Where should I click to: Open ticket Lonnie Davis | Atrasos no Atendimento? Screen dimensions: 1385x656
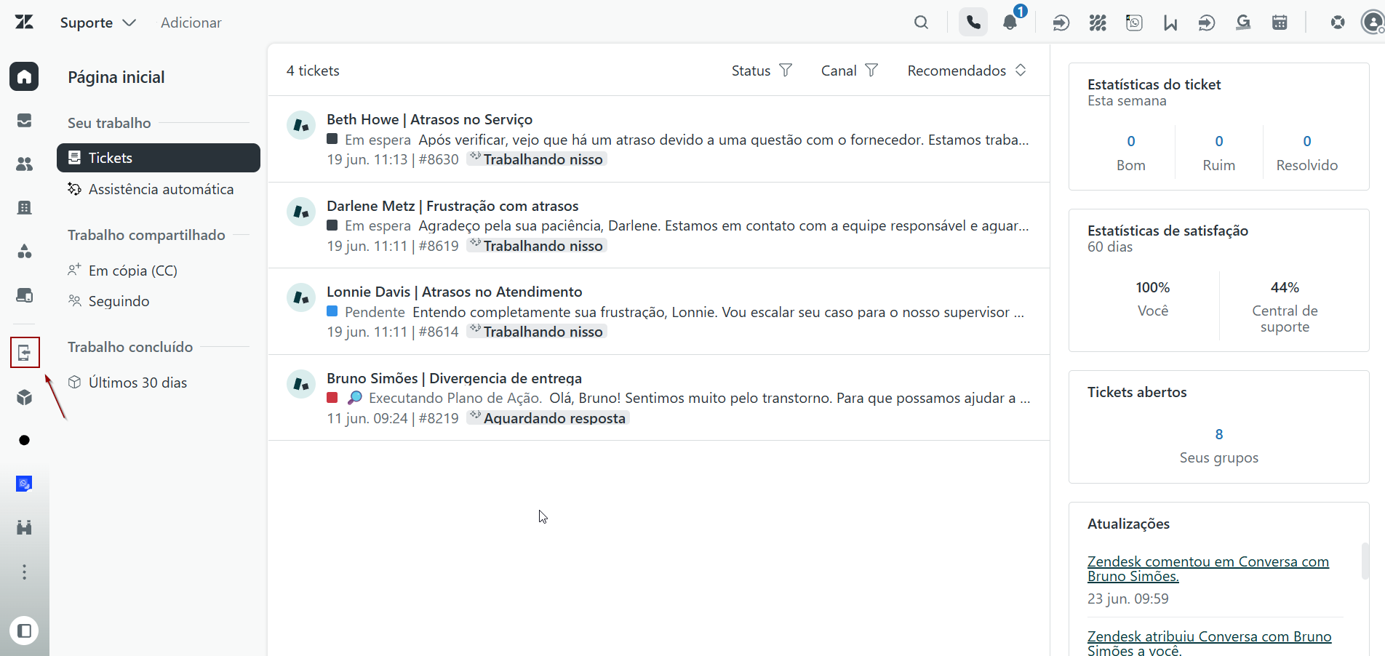658,311
